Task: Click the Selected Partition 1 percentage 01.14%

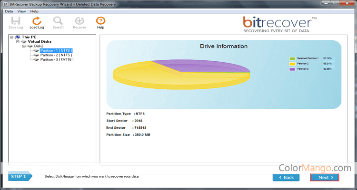Action: click(x=327, y=58)
